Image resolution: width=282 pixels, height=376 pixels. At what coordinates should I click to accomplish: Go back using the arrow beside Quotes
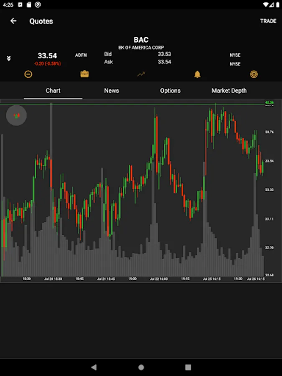(13, 21)
